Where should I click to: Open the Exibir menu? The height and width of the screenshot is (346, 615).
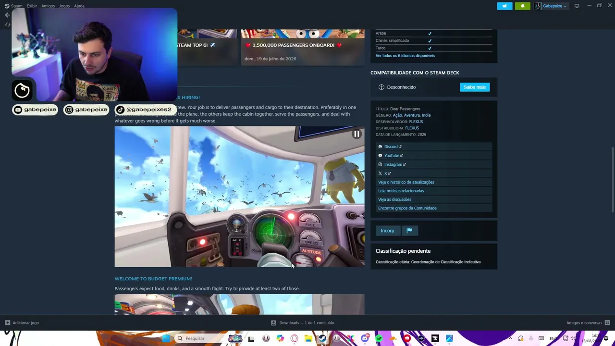pyautogui.click(x=32, y=6)
